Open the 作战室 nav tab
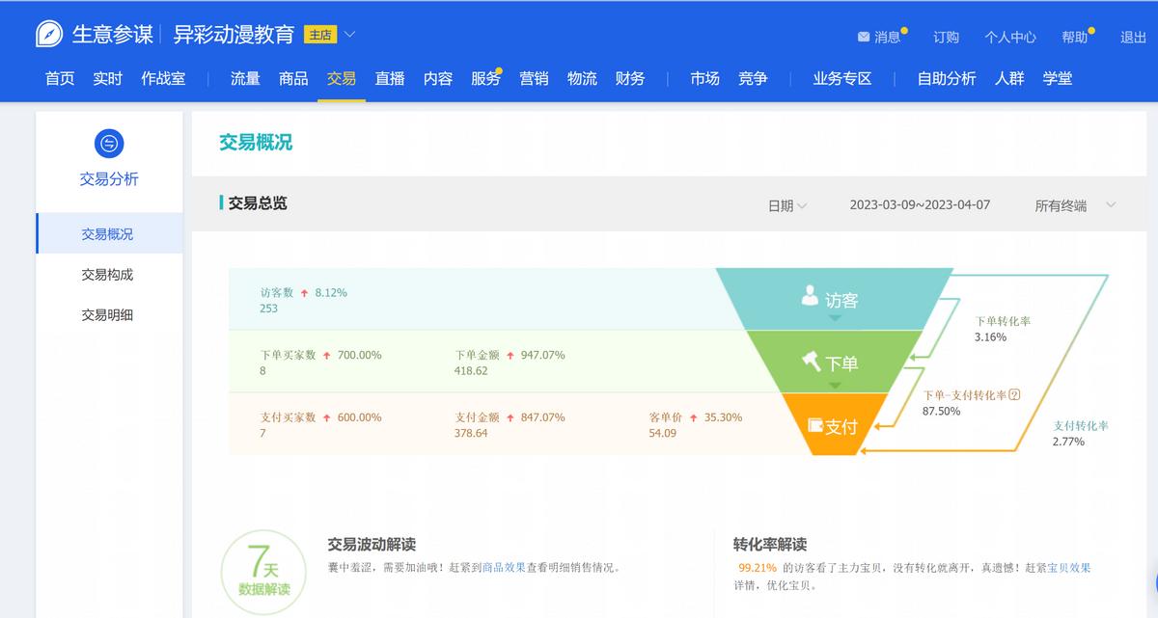The image size is (1158, 618). [x=163, y=78]
